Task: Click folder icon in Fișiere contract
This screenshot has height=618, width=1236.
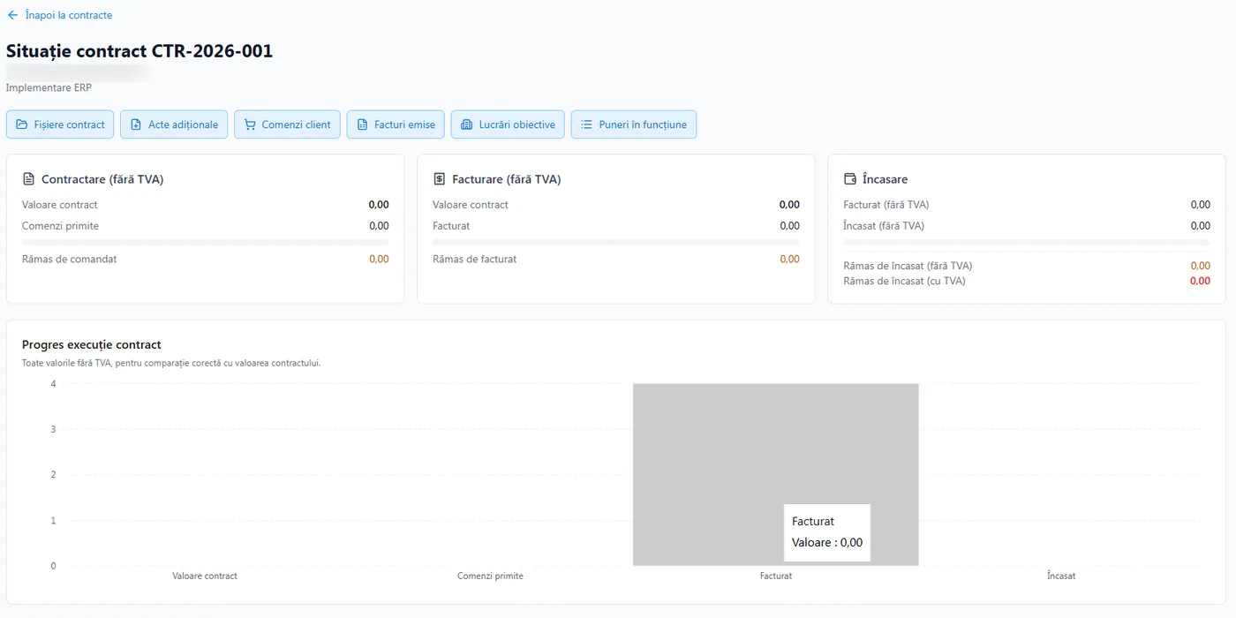Action: coord(21,124)
